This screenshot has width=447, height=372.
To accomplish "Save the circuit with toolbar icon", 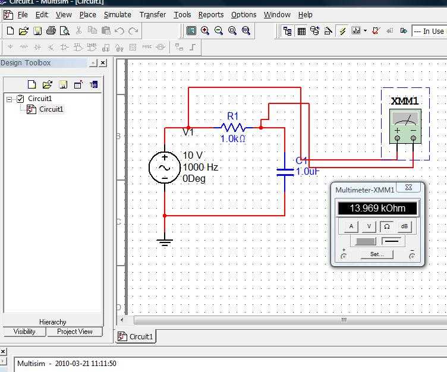I will [x=37, y=31].
